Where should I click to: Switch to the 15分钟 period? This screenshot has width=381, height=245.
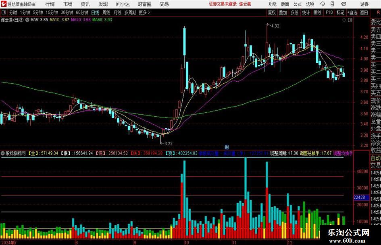tap(52, 12)
